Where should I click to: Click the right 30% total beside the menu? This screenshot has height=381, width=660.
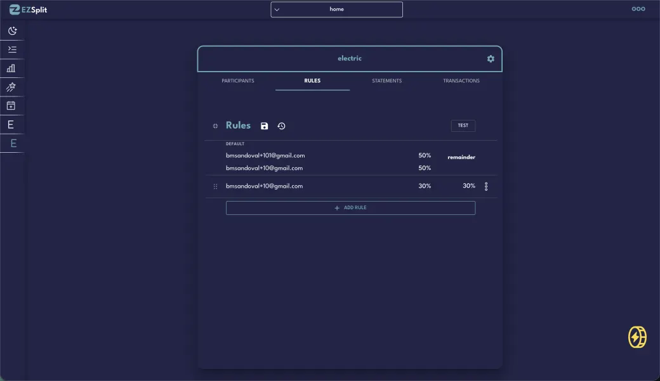click(469, 186)
